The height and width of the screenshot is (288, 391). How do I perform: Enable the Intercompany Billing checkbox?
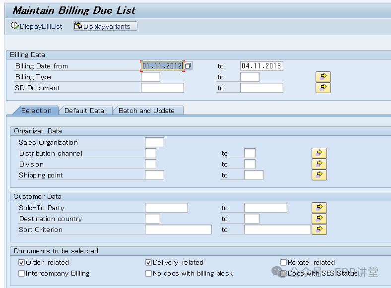coord(21,273)
